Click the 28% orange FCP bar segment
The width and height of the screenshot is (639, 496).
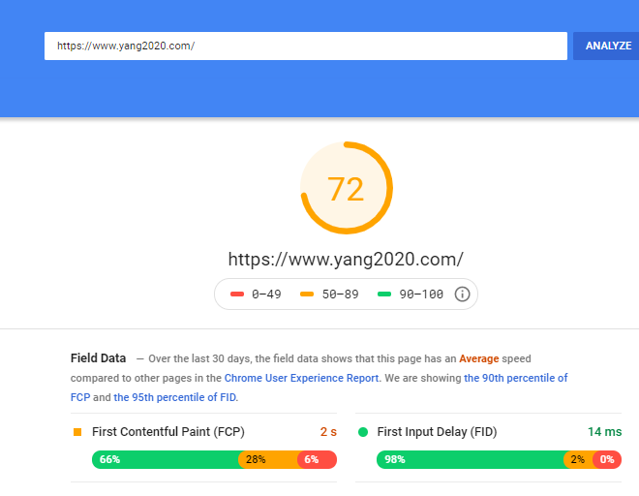click(x=269, y=460)
